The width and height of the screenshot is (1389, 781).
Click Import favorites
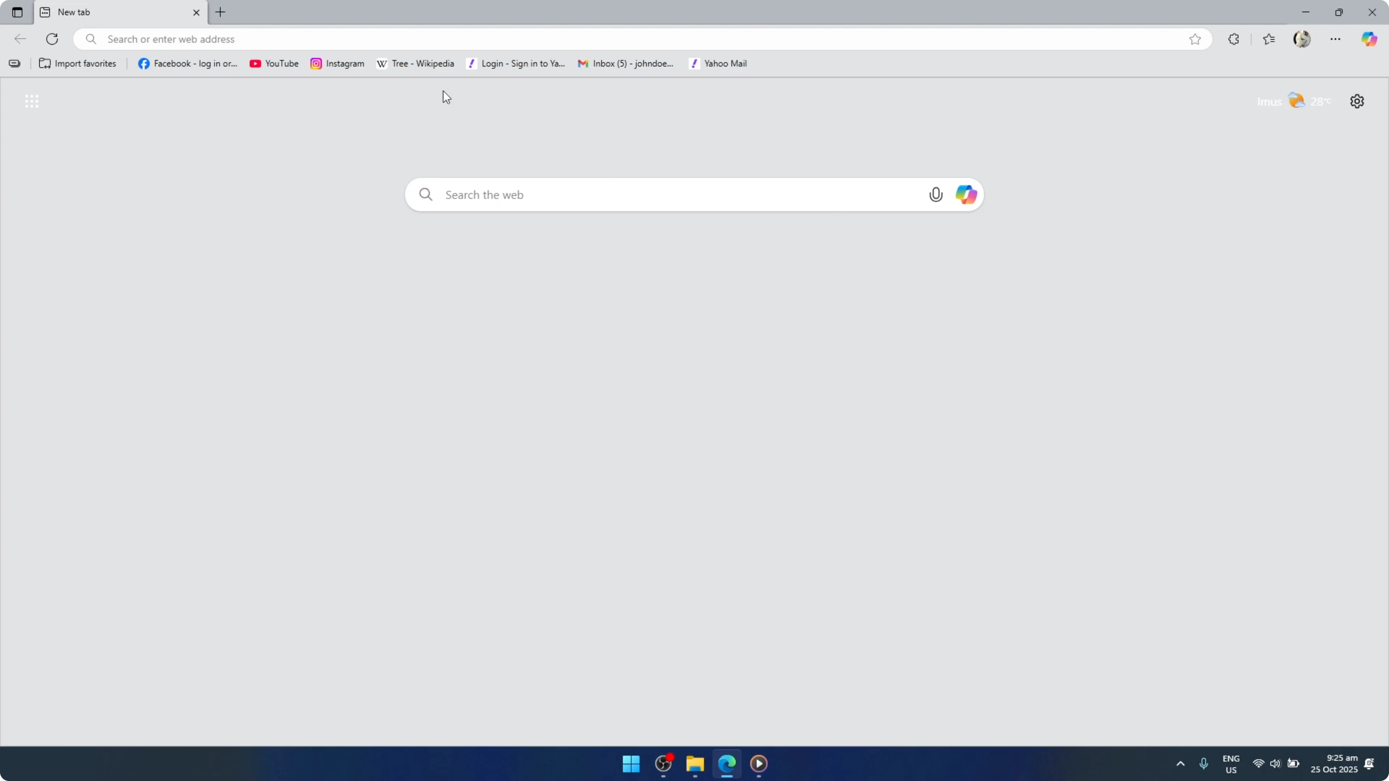point(78,64)
